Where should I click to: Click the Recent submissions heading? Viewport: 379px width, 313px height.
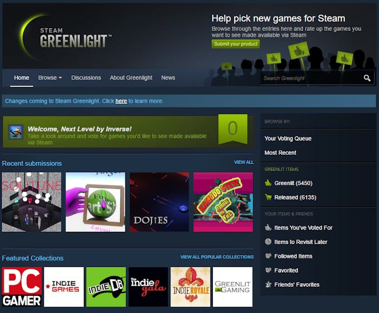click(32, 164)
